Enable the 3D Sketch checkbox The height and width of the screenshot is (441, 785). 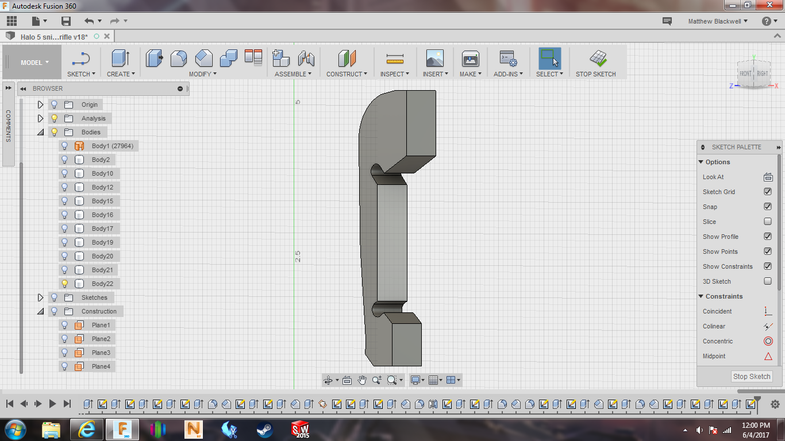pyautogui.click(x=768, y=281)
